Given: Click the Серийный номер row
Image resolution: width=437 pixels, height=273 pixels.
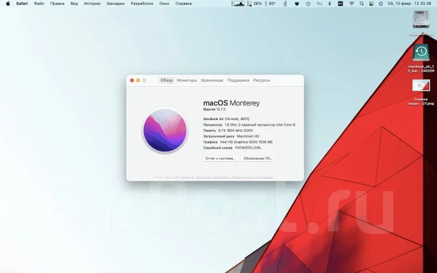Looking at the screenshot, I should tap(232, 148).
